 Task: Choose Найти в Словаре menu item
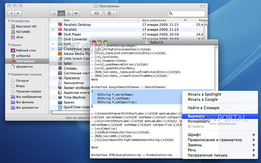pos(220,108)
